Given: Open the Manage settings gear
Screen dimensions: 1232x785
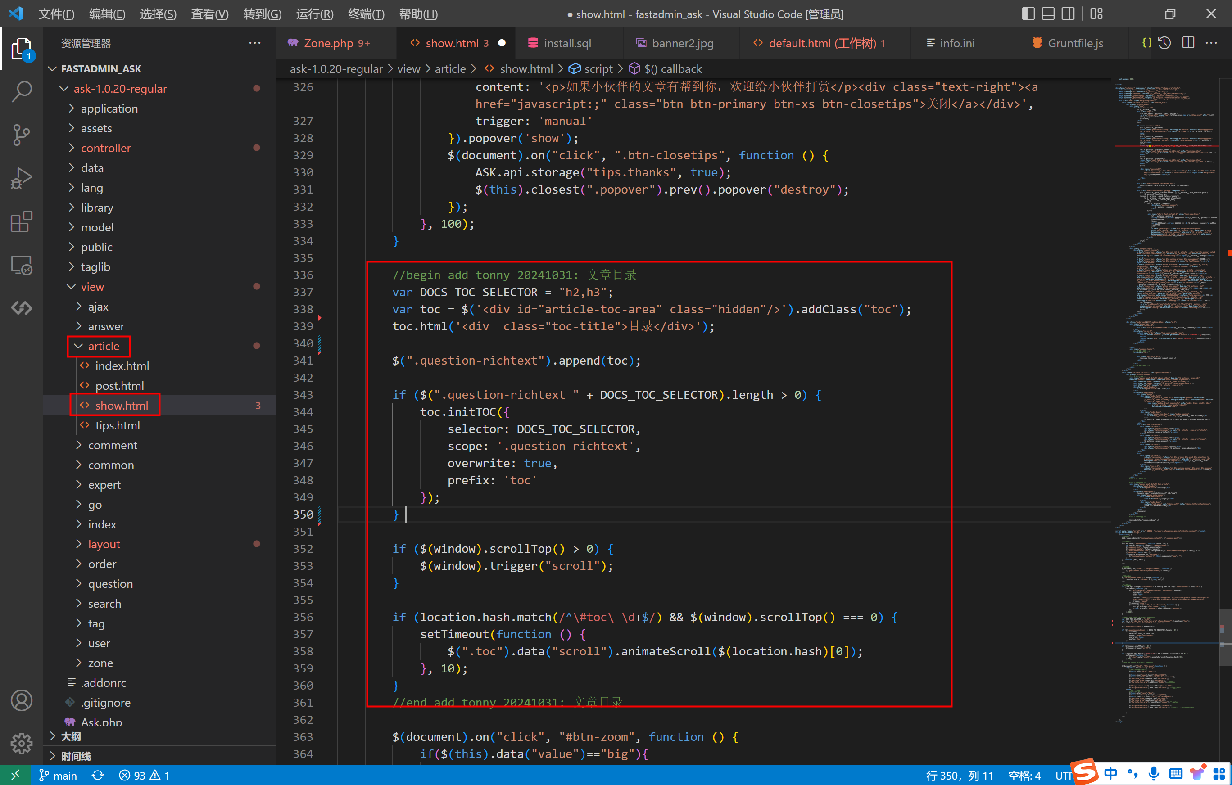Looking at the screenshot, I should pyautogui.click(x=22, y=743).
